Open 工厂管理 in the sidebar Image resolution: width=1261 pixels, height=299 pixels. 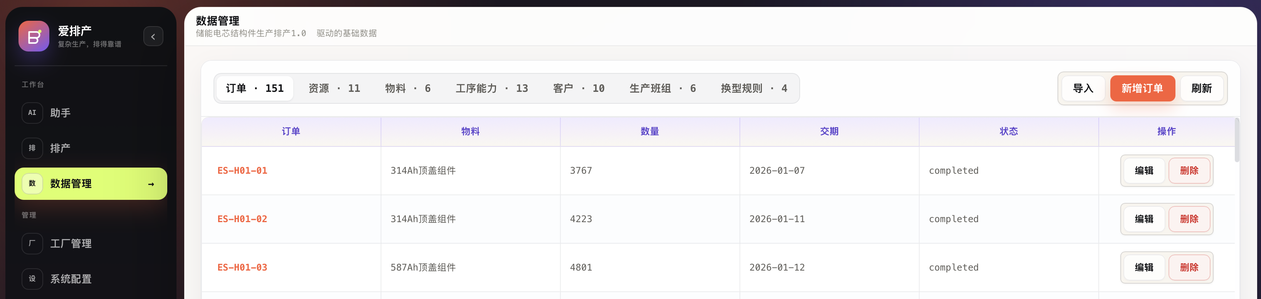click(x=91, y=243)
